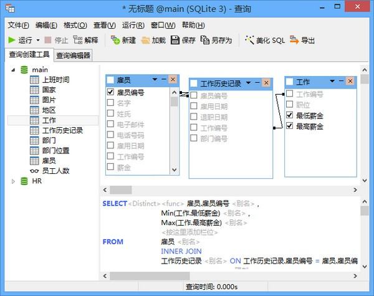The width and height of the screenshot is (374, 296).
Task: Open the 工作 table box dropdown arrow
Action: tap(332, 81)
